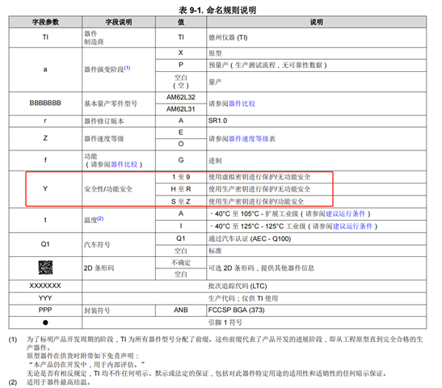Select the 说明 column header
This screenshot has height=388, width=442.
[317, 22]
